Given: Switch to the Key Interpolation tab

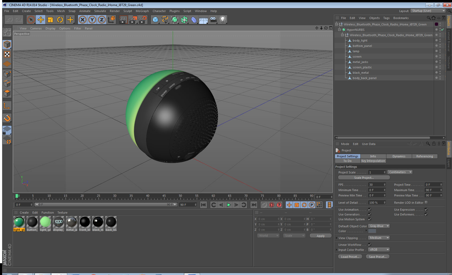Looking at the screenshot, I should [x=373, y=161].
